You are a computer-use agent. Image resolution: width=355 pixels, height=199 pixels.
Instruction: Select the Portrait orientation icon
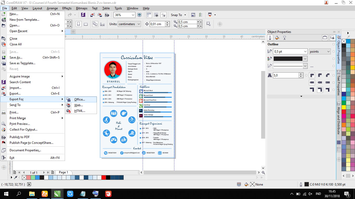click(78, 24)
